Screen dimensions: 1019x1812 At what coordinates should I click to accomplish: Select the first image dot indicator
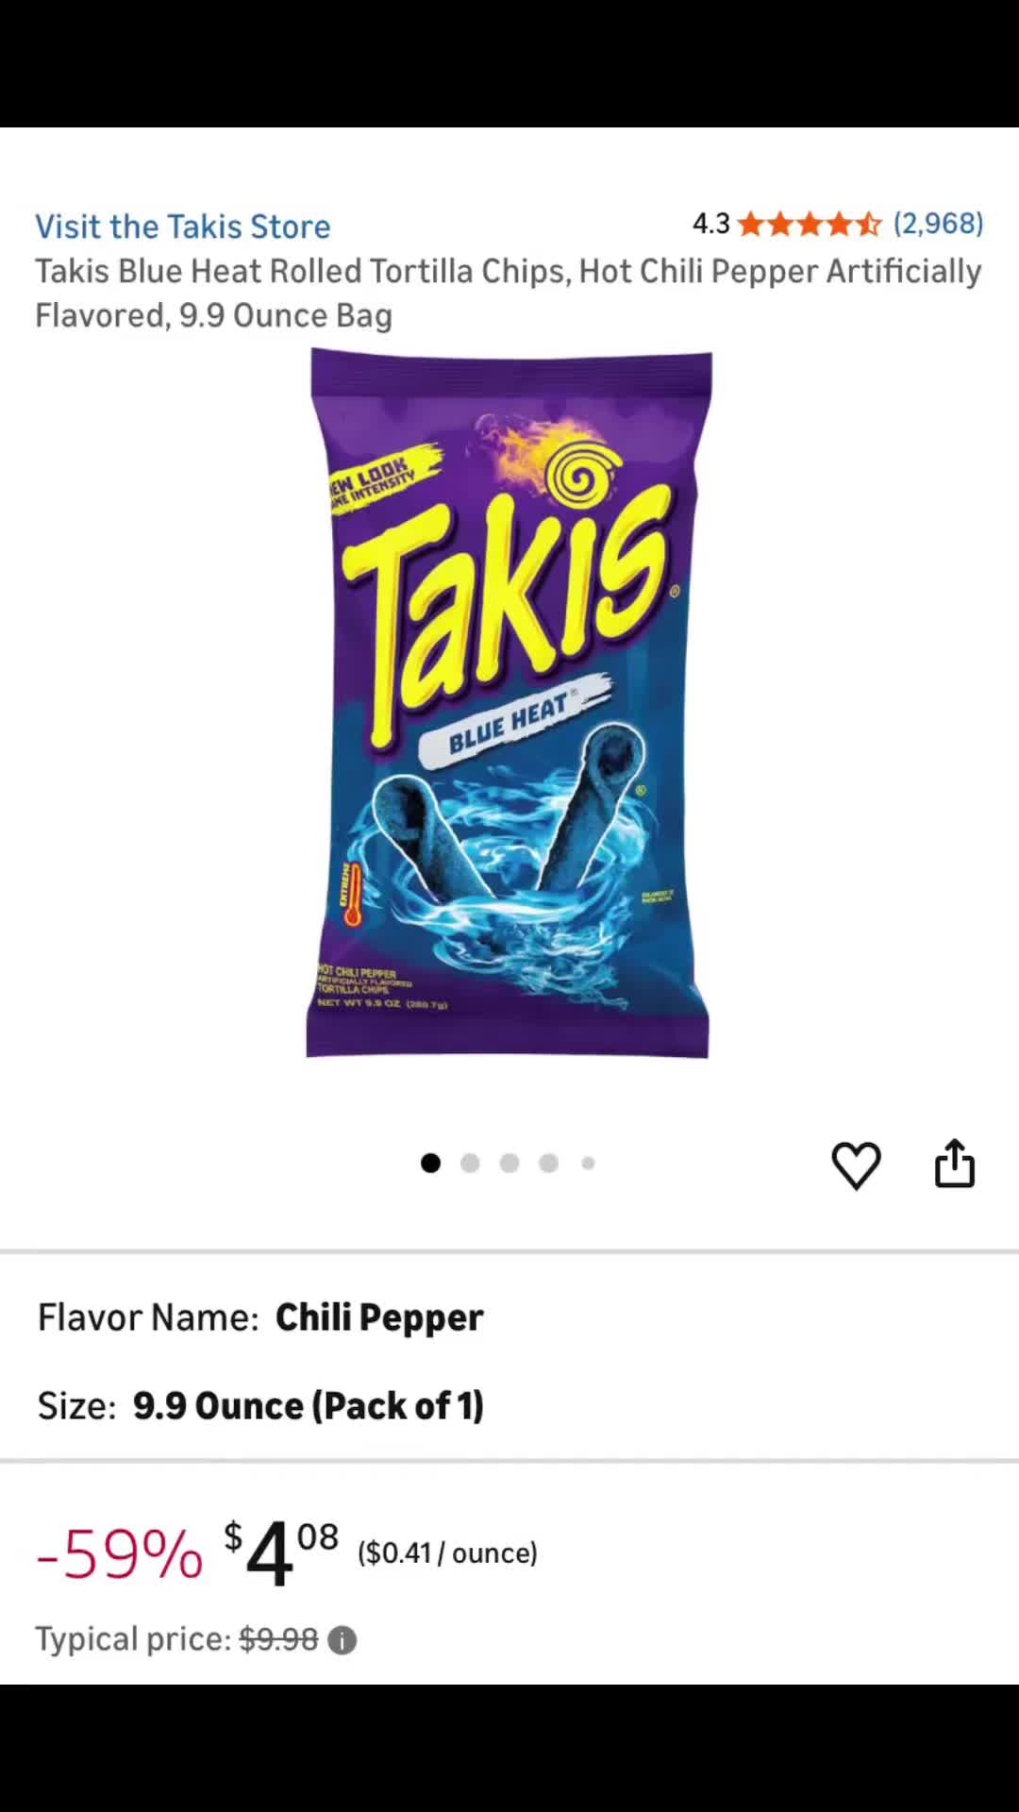point(430,1163)
